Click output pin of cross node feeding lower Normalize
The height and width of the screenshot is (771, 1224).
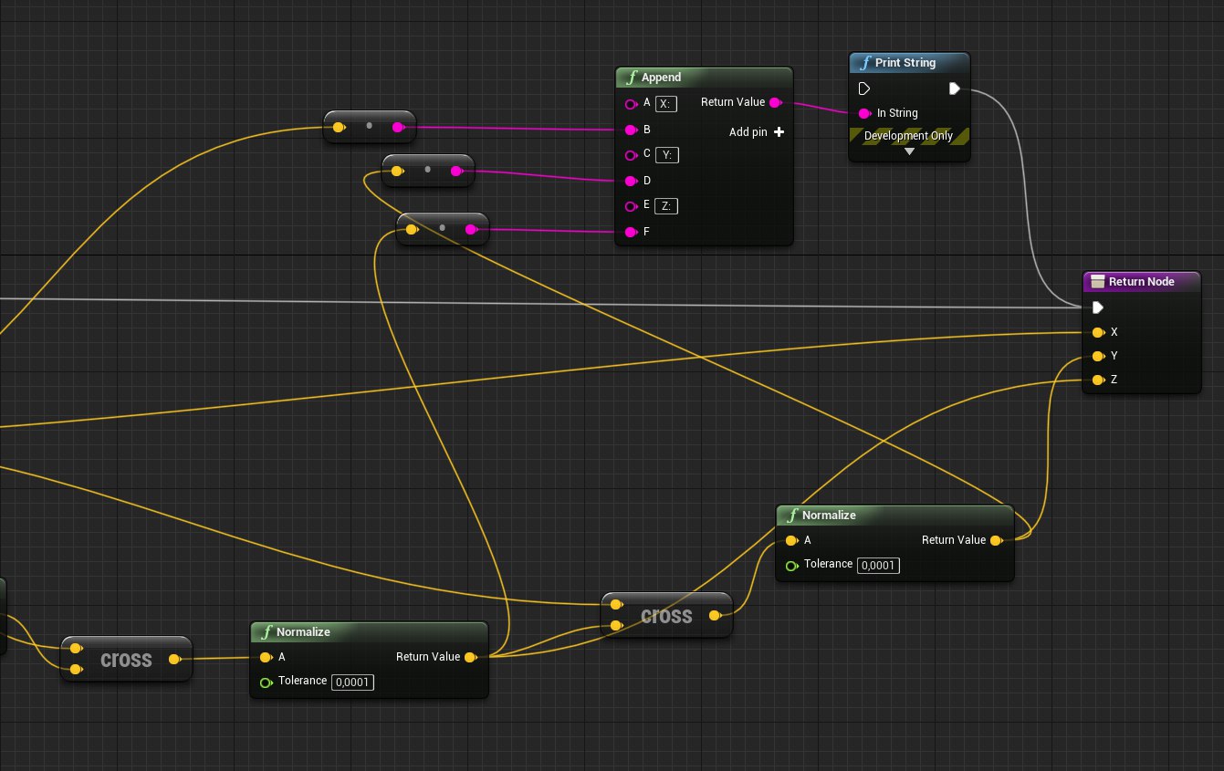[175, 660]
